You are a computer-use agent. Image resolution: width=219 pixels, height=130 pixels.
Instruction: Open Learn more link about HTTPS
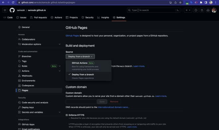click(x=132, y=127)
